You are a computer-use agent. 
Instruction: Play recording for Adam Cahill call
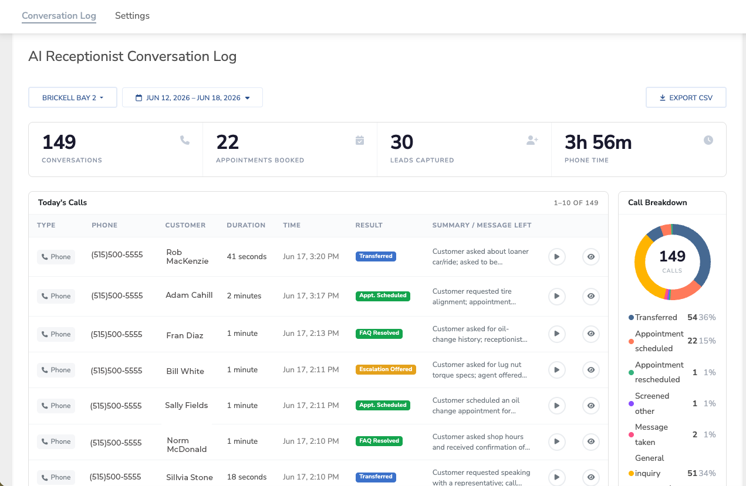[557, 296]
